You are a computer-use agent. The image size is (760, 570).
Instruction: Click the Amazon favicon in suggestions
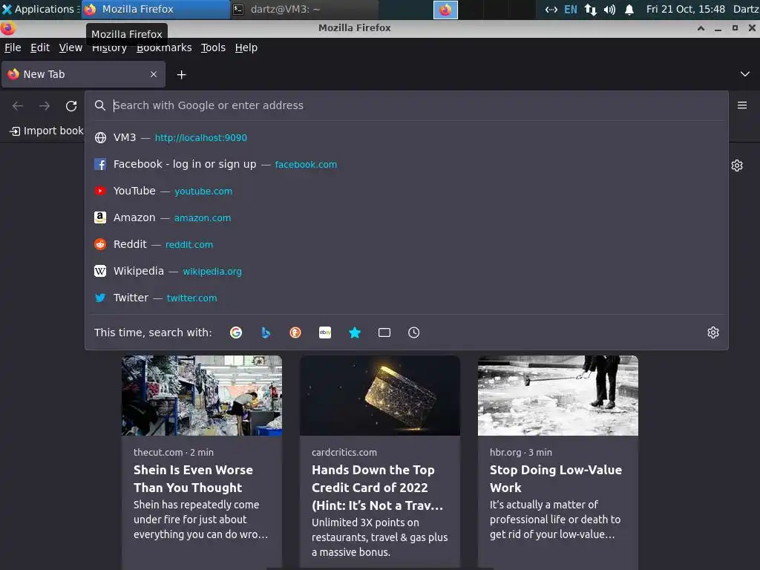pyautogui.click(x=100, y=217)
